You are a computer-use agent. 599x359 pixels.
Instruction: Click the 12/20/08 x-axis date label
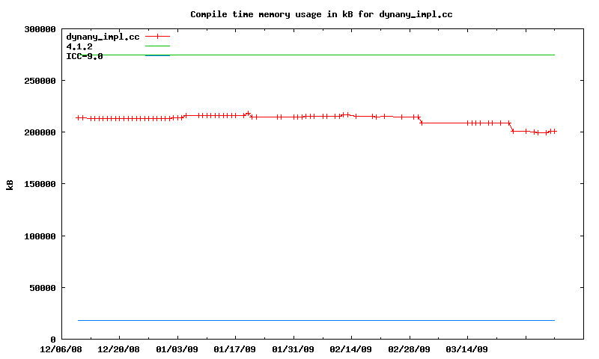tap(119, 349)
